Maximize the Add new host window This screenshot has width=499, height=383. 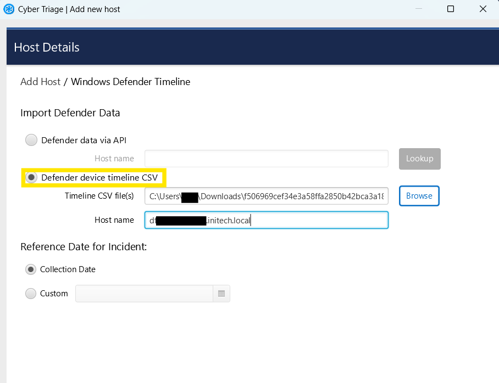[x=451, y=9]
